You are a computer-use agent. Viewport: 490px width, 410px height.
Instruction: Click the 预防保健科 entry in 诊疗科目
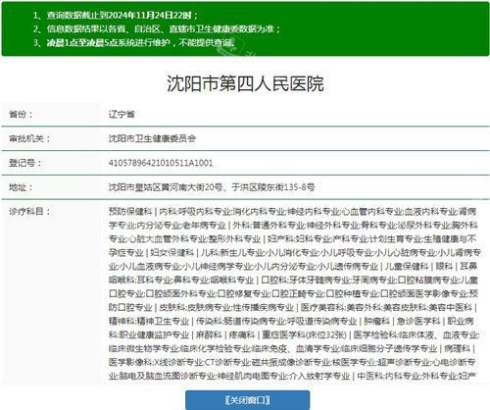130,212
